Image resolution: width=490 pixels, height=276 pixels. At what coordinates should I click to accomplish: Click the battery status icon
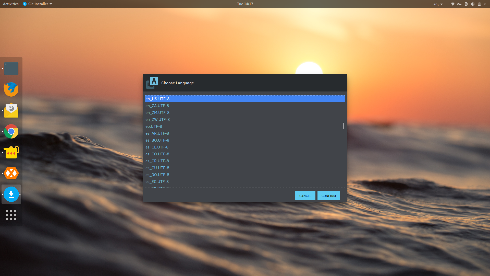479,4
